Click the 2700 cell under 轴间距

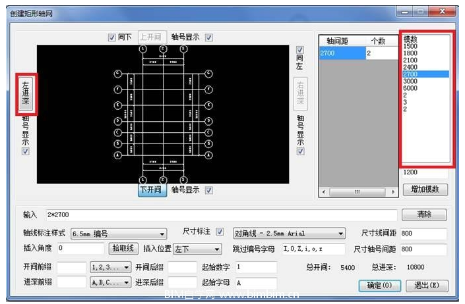(342, 53)
